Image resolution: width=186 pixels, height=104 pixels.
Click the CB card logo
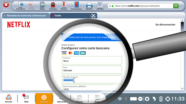(x=83, y=53)
